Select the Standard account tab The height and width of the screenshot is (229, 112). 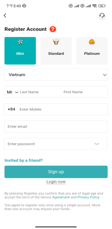tap(56, 51)
